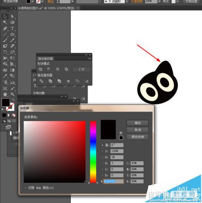Click Divide in Pathfinder panel
This screenshot has width=202, height=203.
pyautogui.click(x=41, y=81)
